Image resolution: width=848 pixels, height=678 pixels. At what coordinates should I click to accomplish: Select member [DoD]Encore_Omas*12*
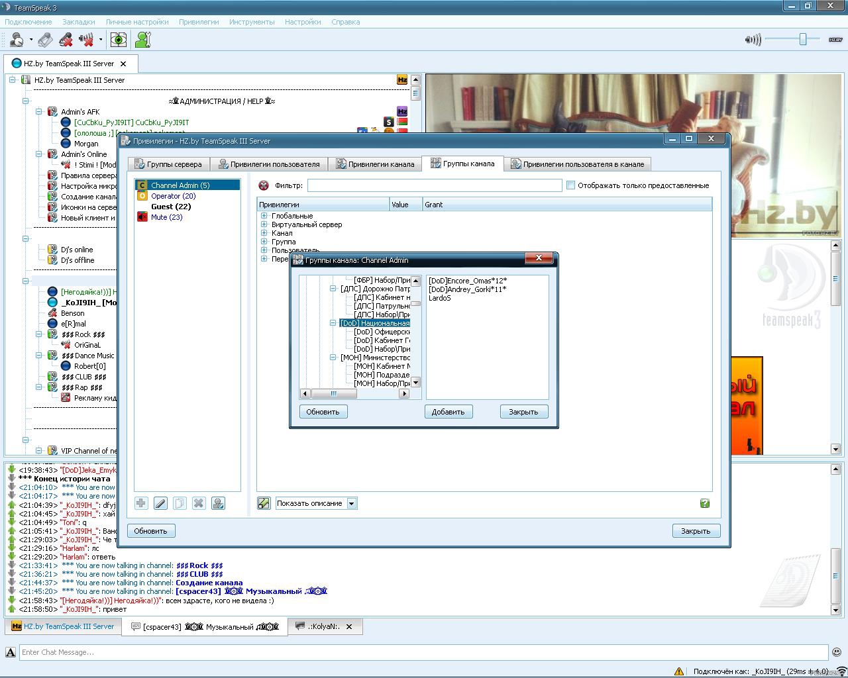pyautogui.click(x=468, y=281)
